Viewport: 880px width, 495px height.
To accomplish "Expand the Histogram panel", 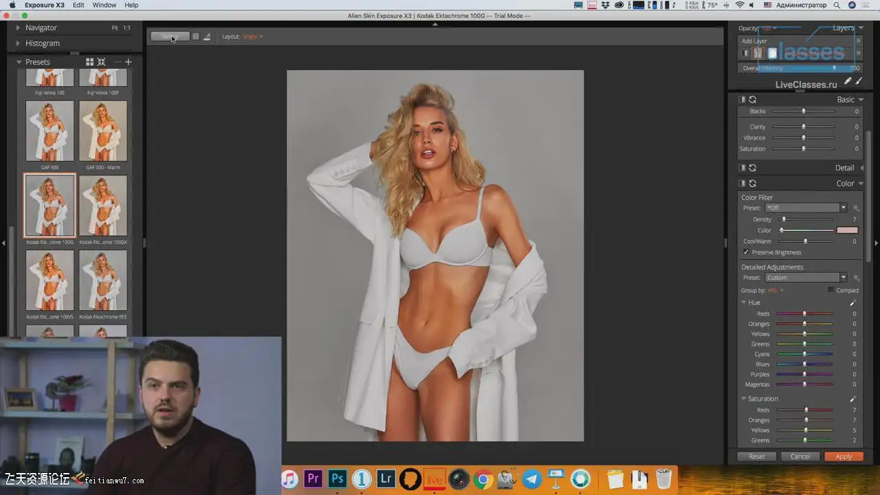I will coord(19,43).
